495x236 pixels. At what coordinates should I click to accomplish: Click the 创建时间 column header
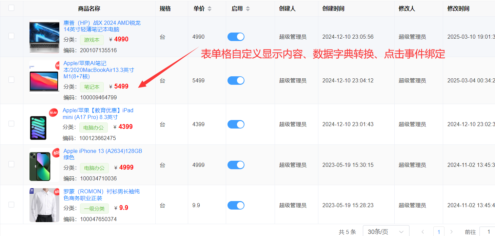333,9
